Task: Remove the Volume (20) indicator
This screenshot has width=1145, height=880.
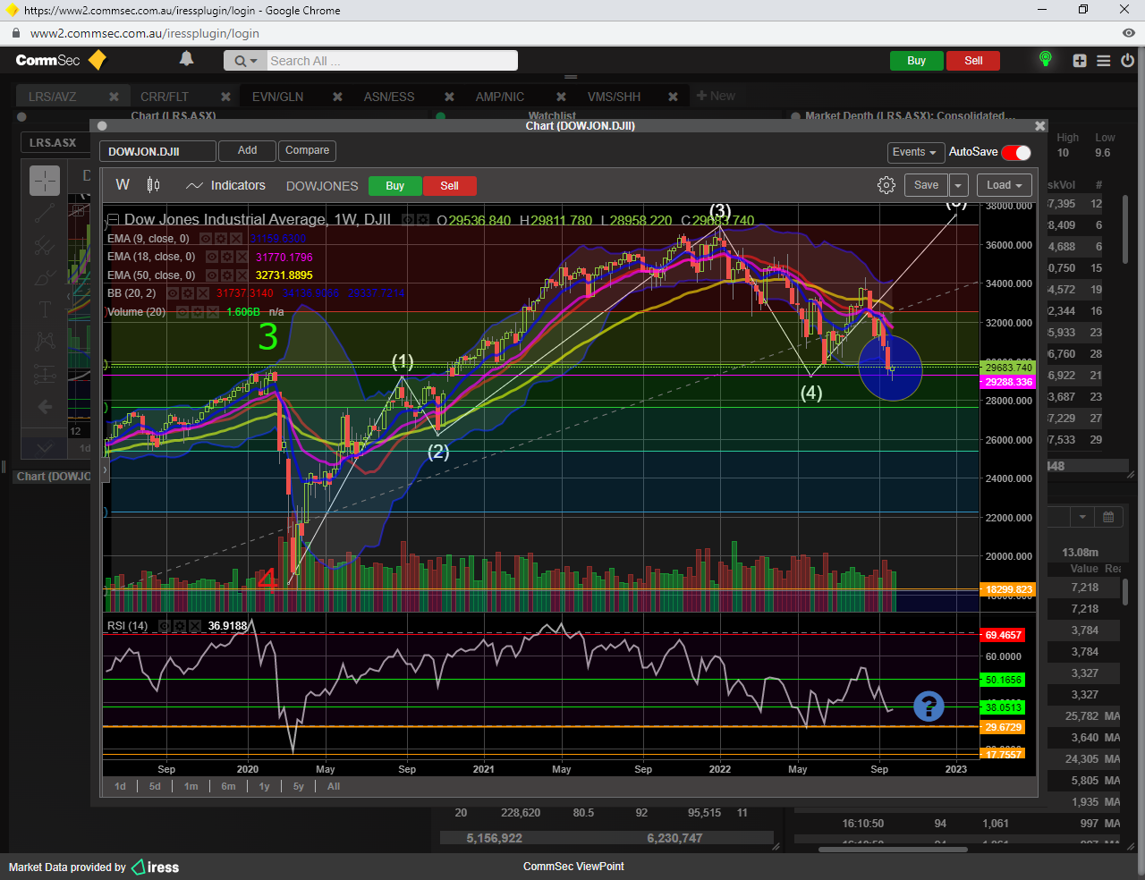Action: [212, 312]
